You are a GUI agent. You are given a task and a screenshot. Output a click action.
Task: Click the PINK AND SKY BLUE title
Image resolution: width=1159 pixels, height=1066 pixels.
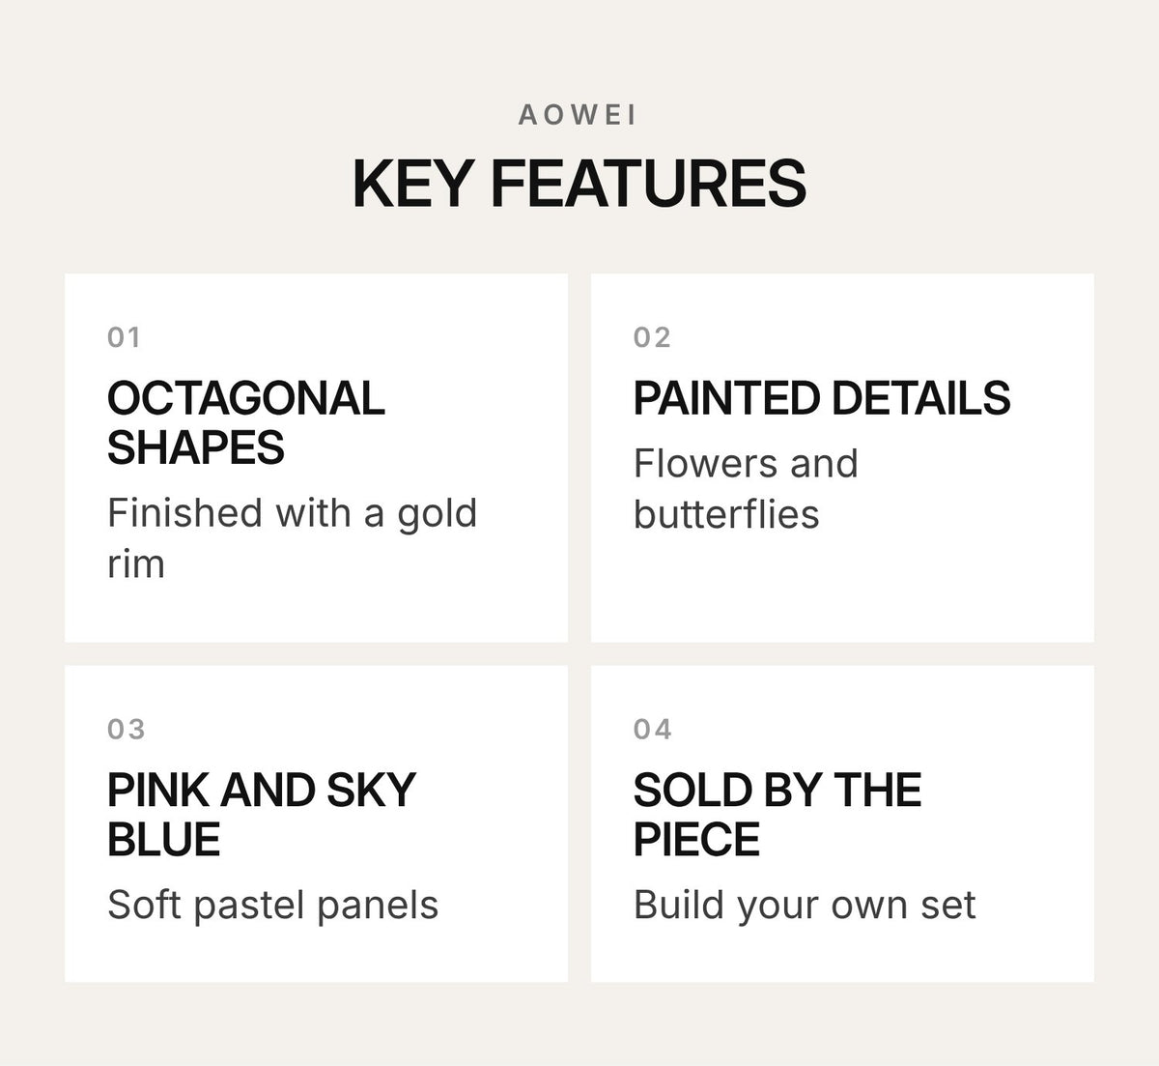262,815
